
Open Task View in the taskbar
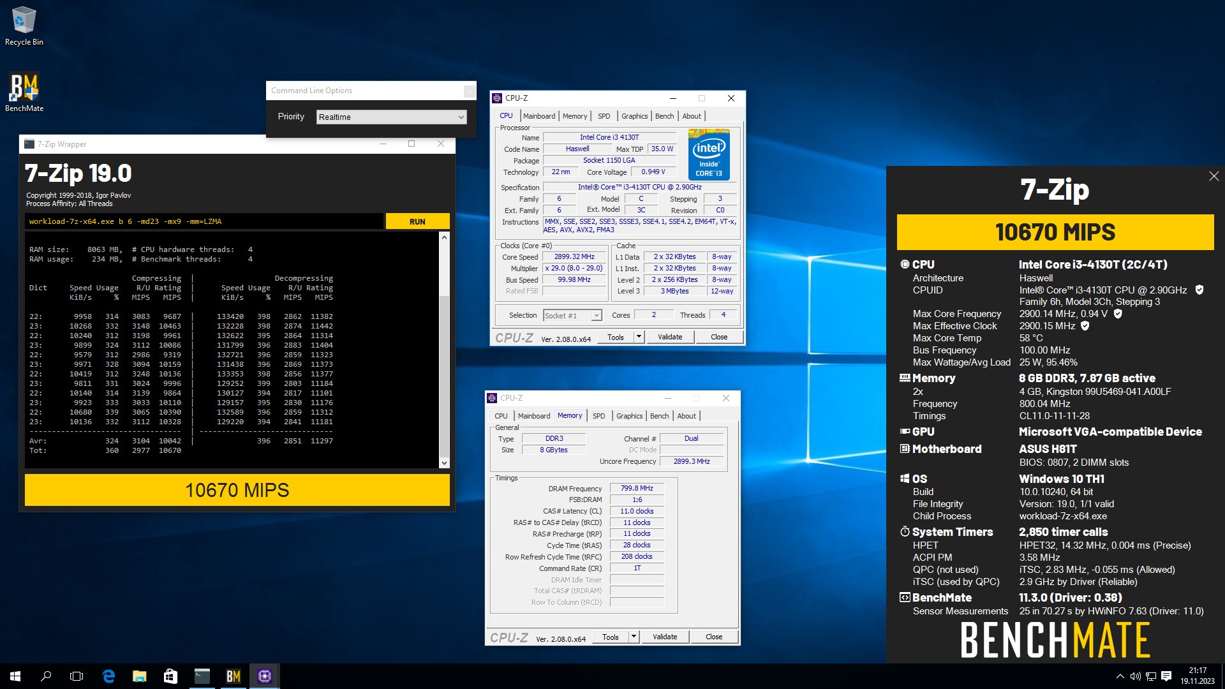tap(77, 676)
